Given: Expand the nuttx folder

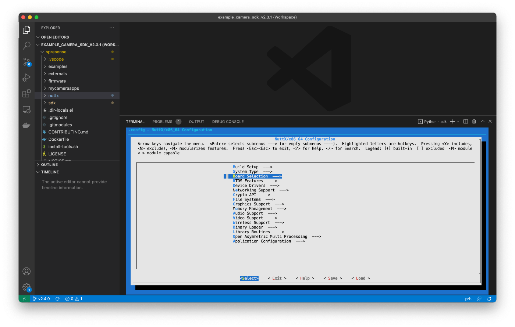Looking at the screenshot, I should pos(77,96).
